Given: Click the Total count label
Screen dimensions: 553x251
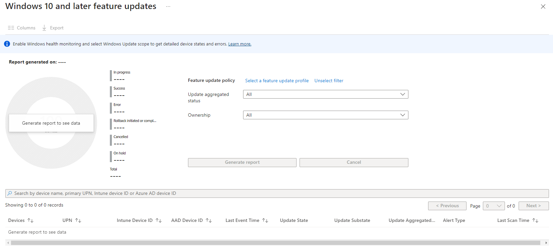Looking at the screenshot, I should [x=114, y=169].
